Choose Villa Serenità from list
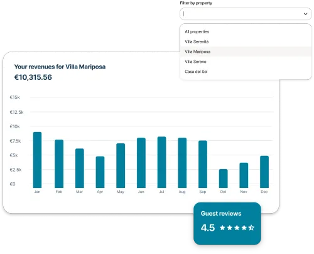Viewport: 314px width, 254px height. point(246,41)
